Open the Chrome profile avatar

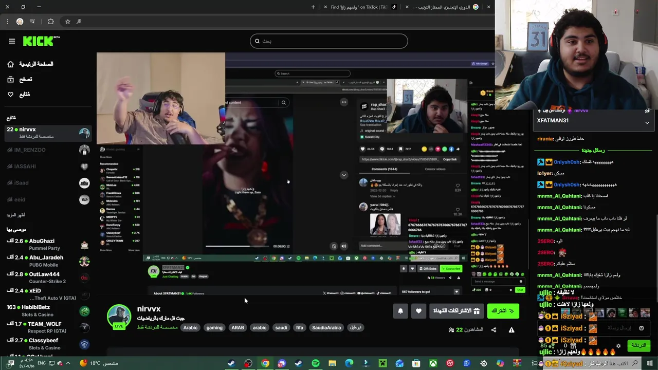tap(20, 22)
